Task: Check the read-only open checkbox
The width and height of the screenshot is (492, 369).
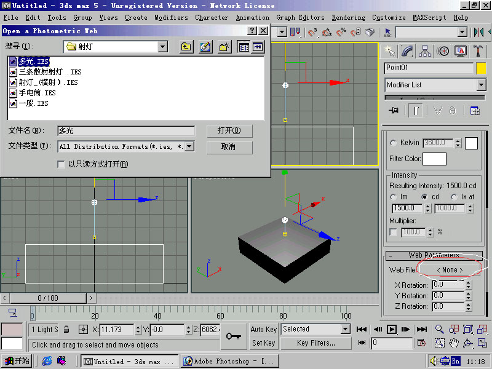Action: click(x=61, y=164)
